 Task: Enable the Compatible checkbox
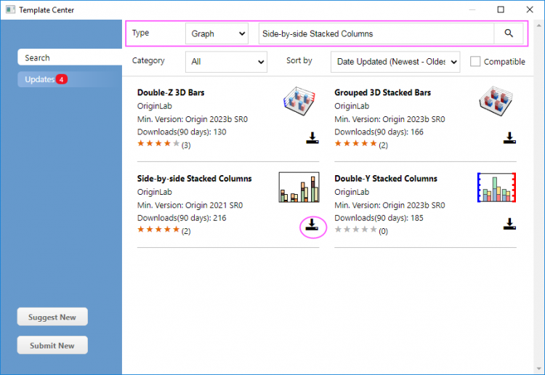pyautogui.click(x=475, y=62)
